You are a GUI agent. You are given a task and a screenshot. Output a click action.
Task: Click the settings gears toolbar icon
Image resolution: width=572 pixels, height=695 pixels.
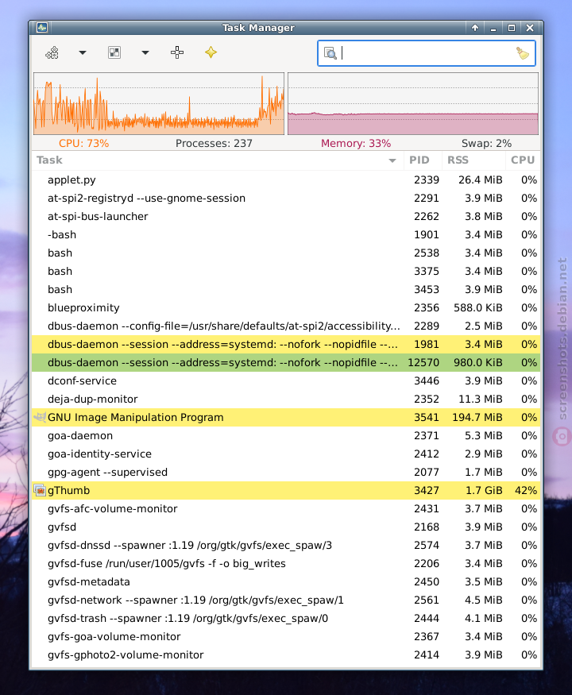pos(52,52)
